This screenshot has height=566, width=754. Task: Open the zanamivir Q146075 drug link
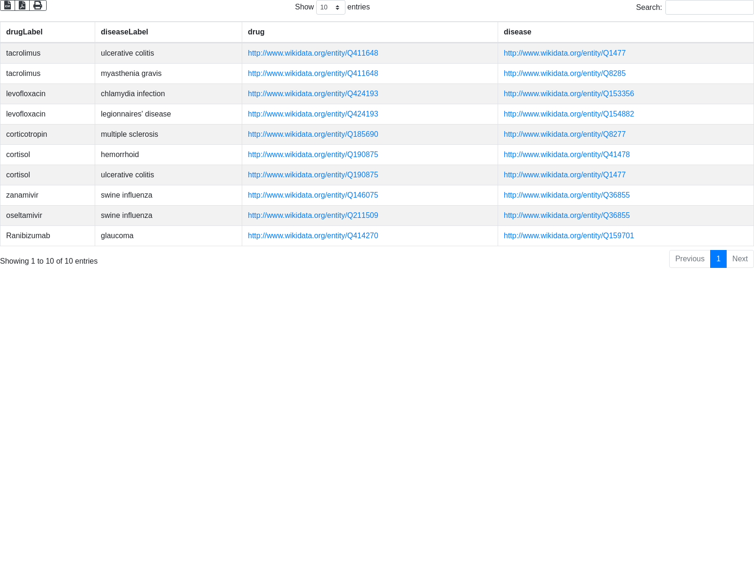click(x=313, y=195)
